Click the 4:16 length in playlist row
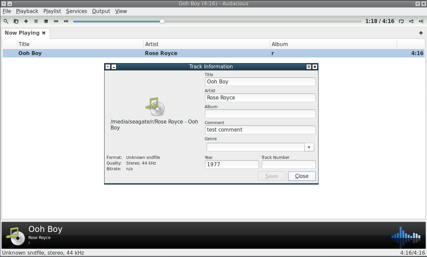This screenshot has width=427, height=257. (417, 53)
